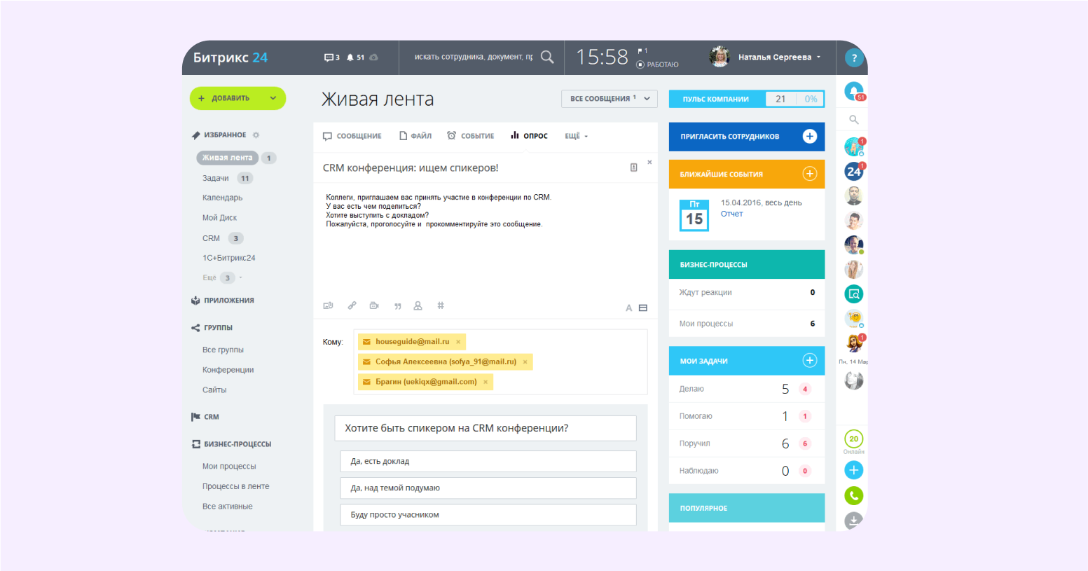Open favorites settings gear icon
Viewport: 1088px width, 571px height.
point(256,135)
